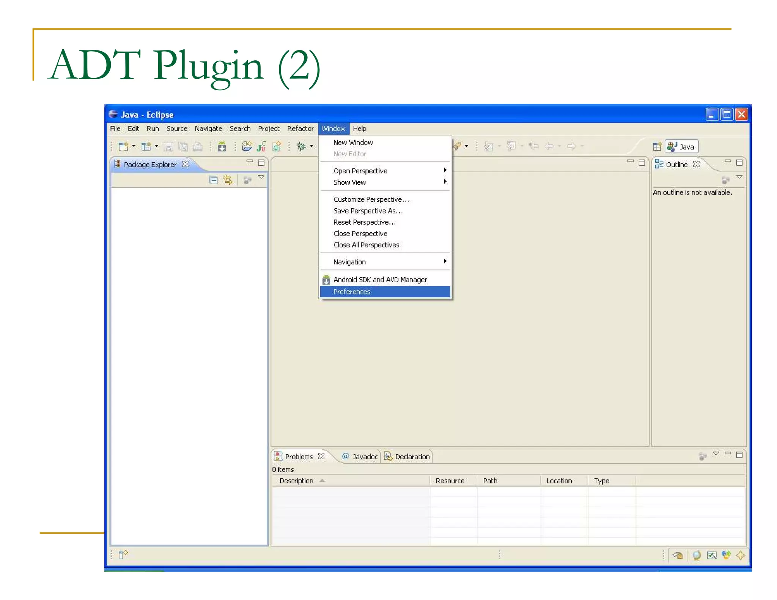Click the Type column header
The image size is (777, 600).
coord(612,481)
